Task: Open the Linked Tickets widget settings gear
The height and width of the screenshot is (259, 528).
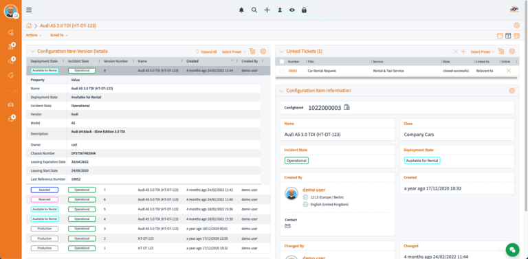Action: click(x=511, y=52)
